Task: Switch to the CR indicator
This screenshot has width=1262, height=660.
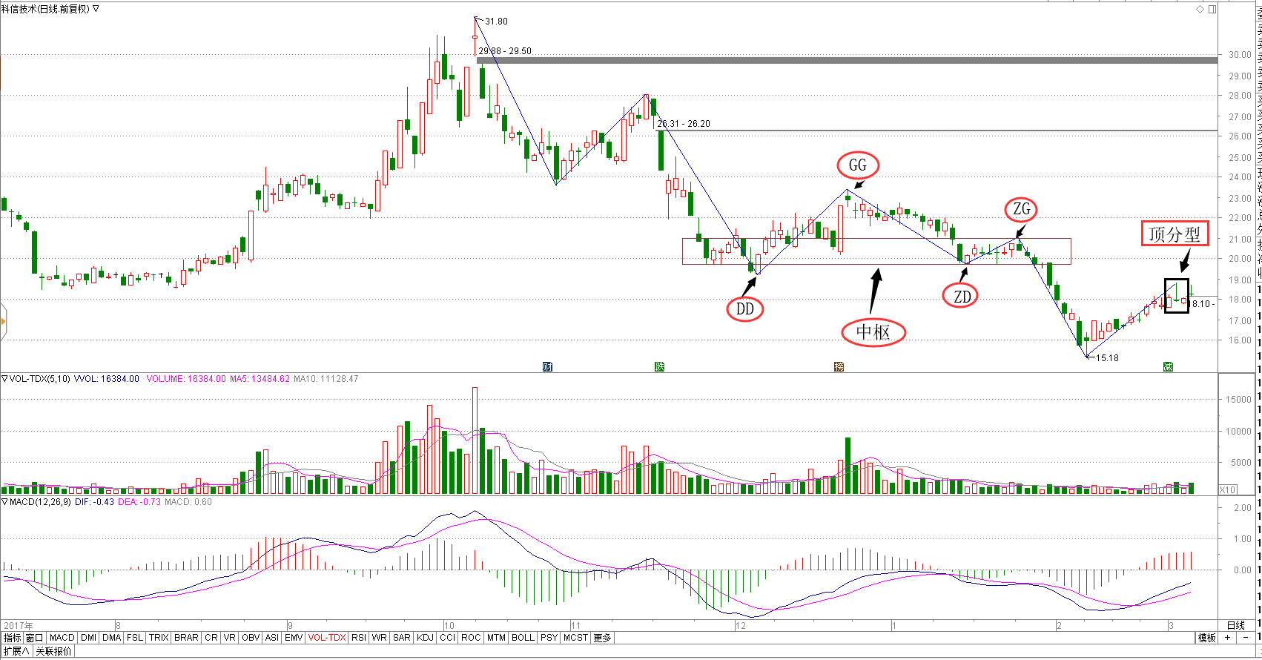Action: [211, 638]
